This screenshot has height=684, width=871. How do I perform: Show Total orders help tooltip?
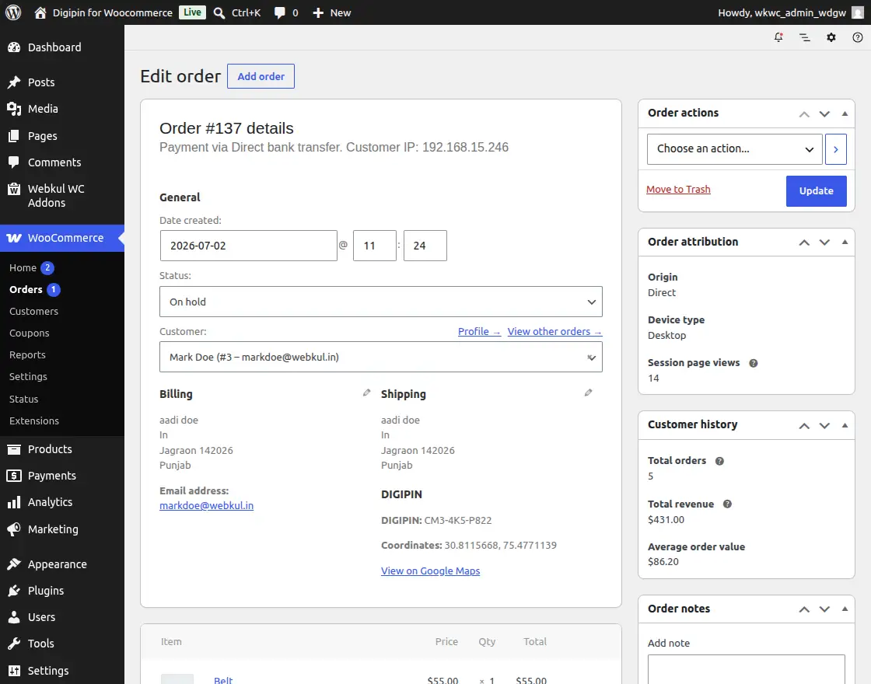[719, 461]
